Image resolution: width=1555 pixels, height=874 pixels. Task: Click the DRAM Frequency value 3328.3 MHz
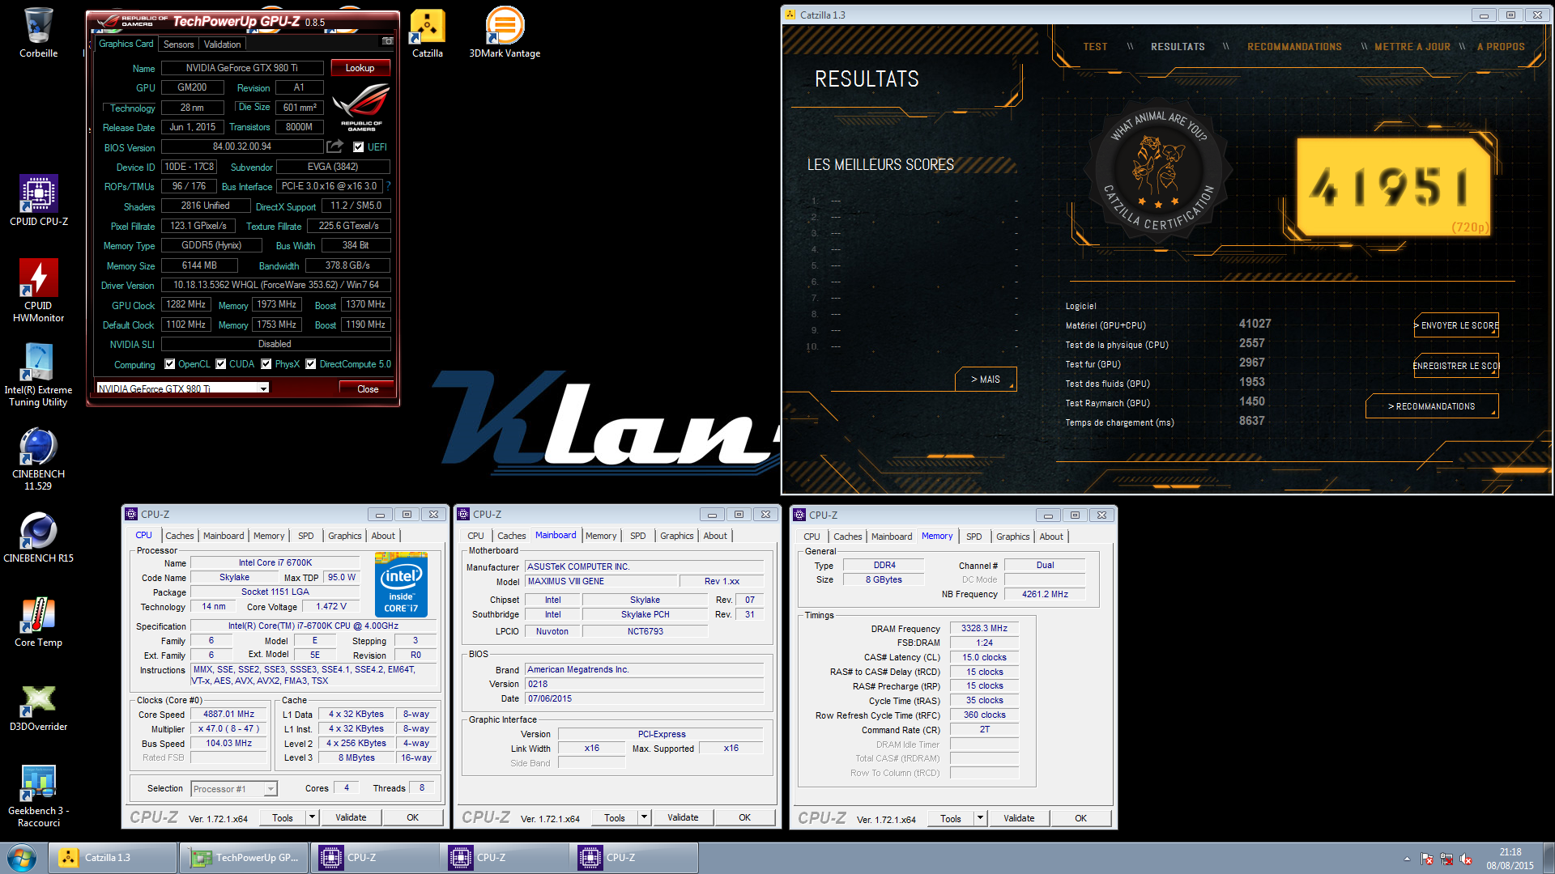[x=984, y=628]
